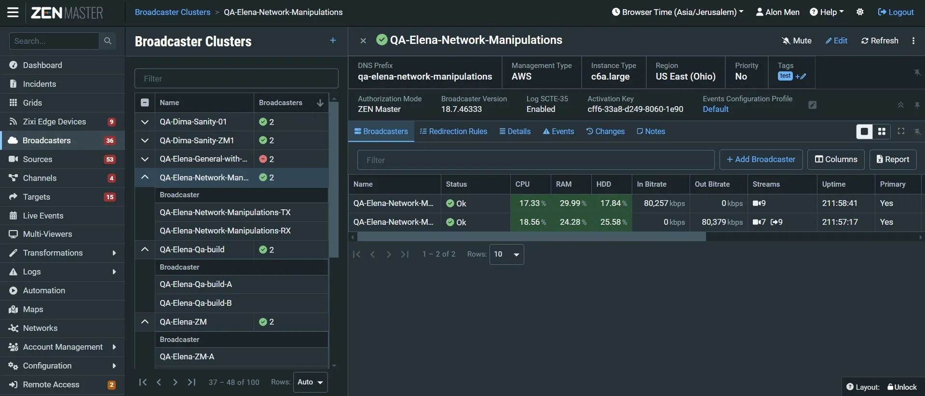Expand the QA-Dima-Sanity-01 cluster row
Viewport: 925px width, 396px height.
pyautogui.click(x=145, y=122)
